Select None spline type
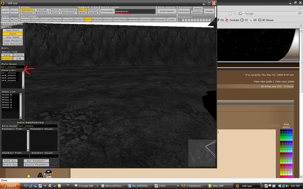The width and height of the screenshot is (303, 189). pyautogui.click(x=7, y=55)
